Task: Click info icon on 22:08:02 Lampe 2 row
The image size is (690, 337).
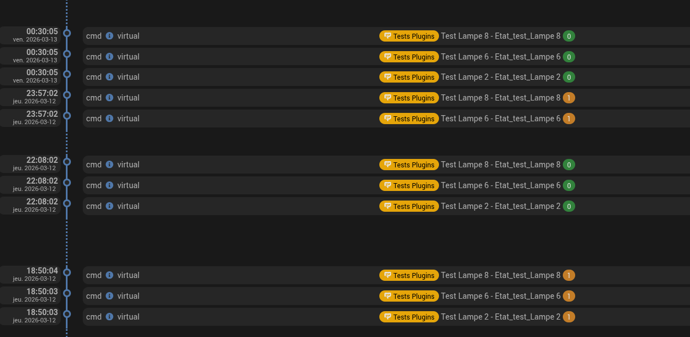Action: tap(110, 206)
